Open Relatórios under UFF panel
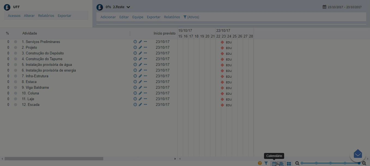 [46, 16]
